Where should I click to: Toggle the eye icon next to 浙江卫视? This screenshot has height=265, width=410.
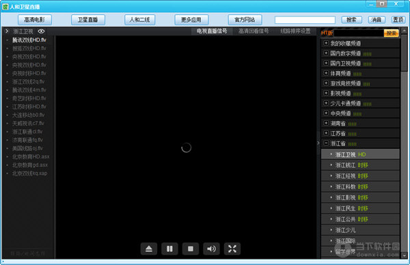click(41, 31)
